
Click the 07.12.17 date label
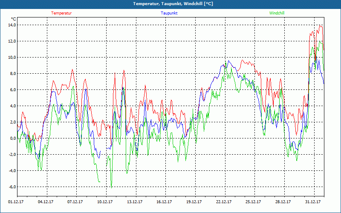(75, 202)
